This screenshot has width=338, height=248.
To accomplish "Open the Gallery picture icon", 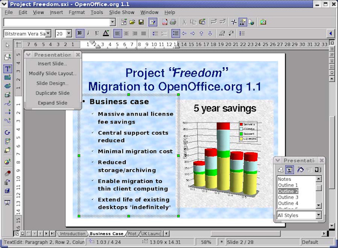I will point(263,22).
